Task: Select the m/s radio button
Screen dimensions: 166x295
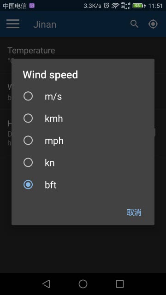Action: click(x=28, y=96)
